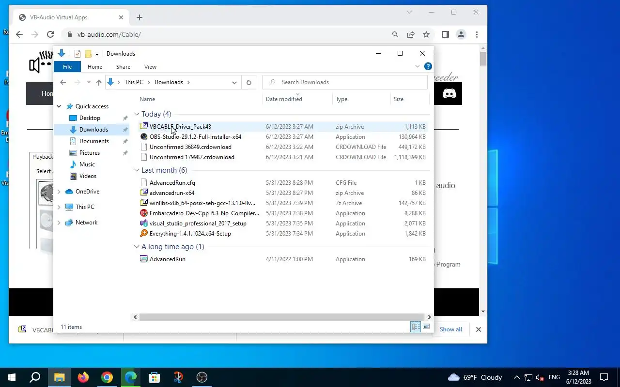Viewport: 620px width, 387px height.
Task: Collapse the Today group
Action: (x=137, y=114)
